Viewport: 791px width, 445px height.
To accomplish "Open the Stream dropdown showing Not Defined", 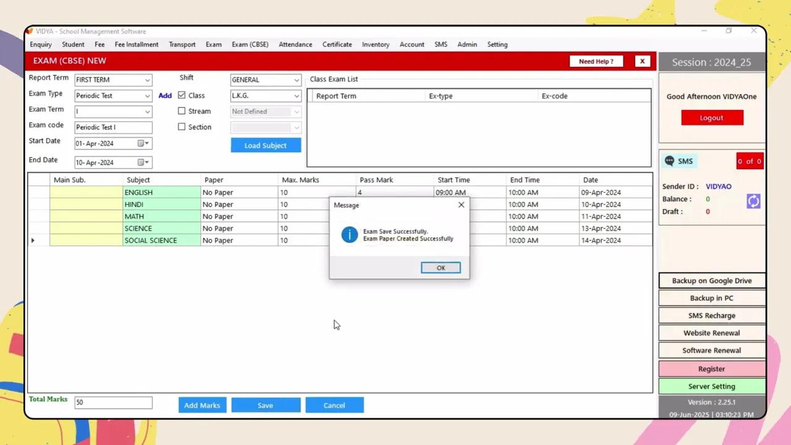I will [x=266, y=112].
